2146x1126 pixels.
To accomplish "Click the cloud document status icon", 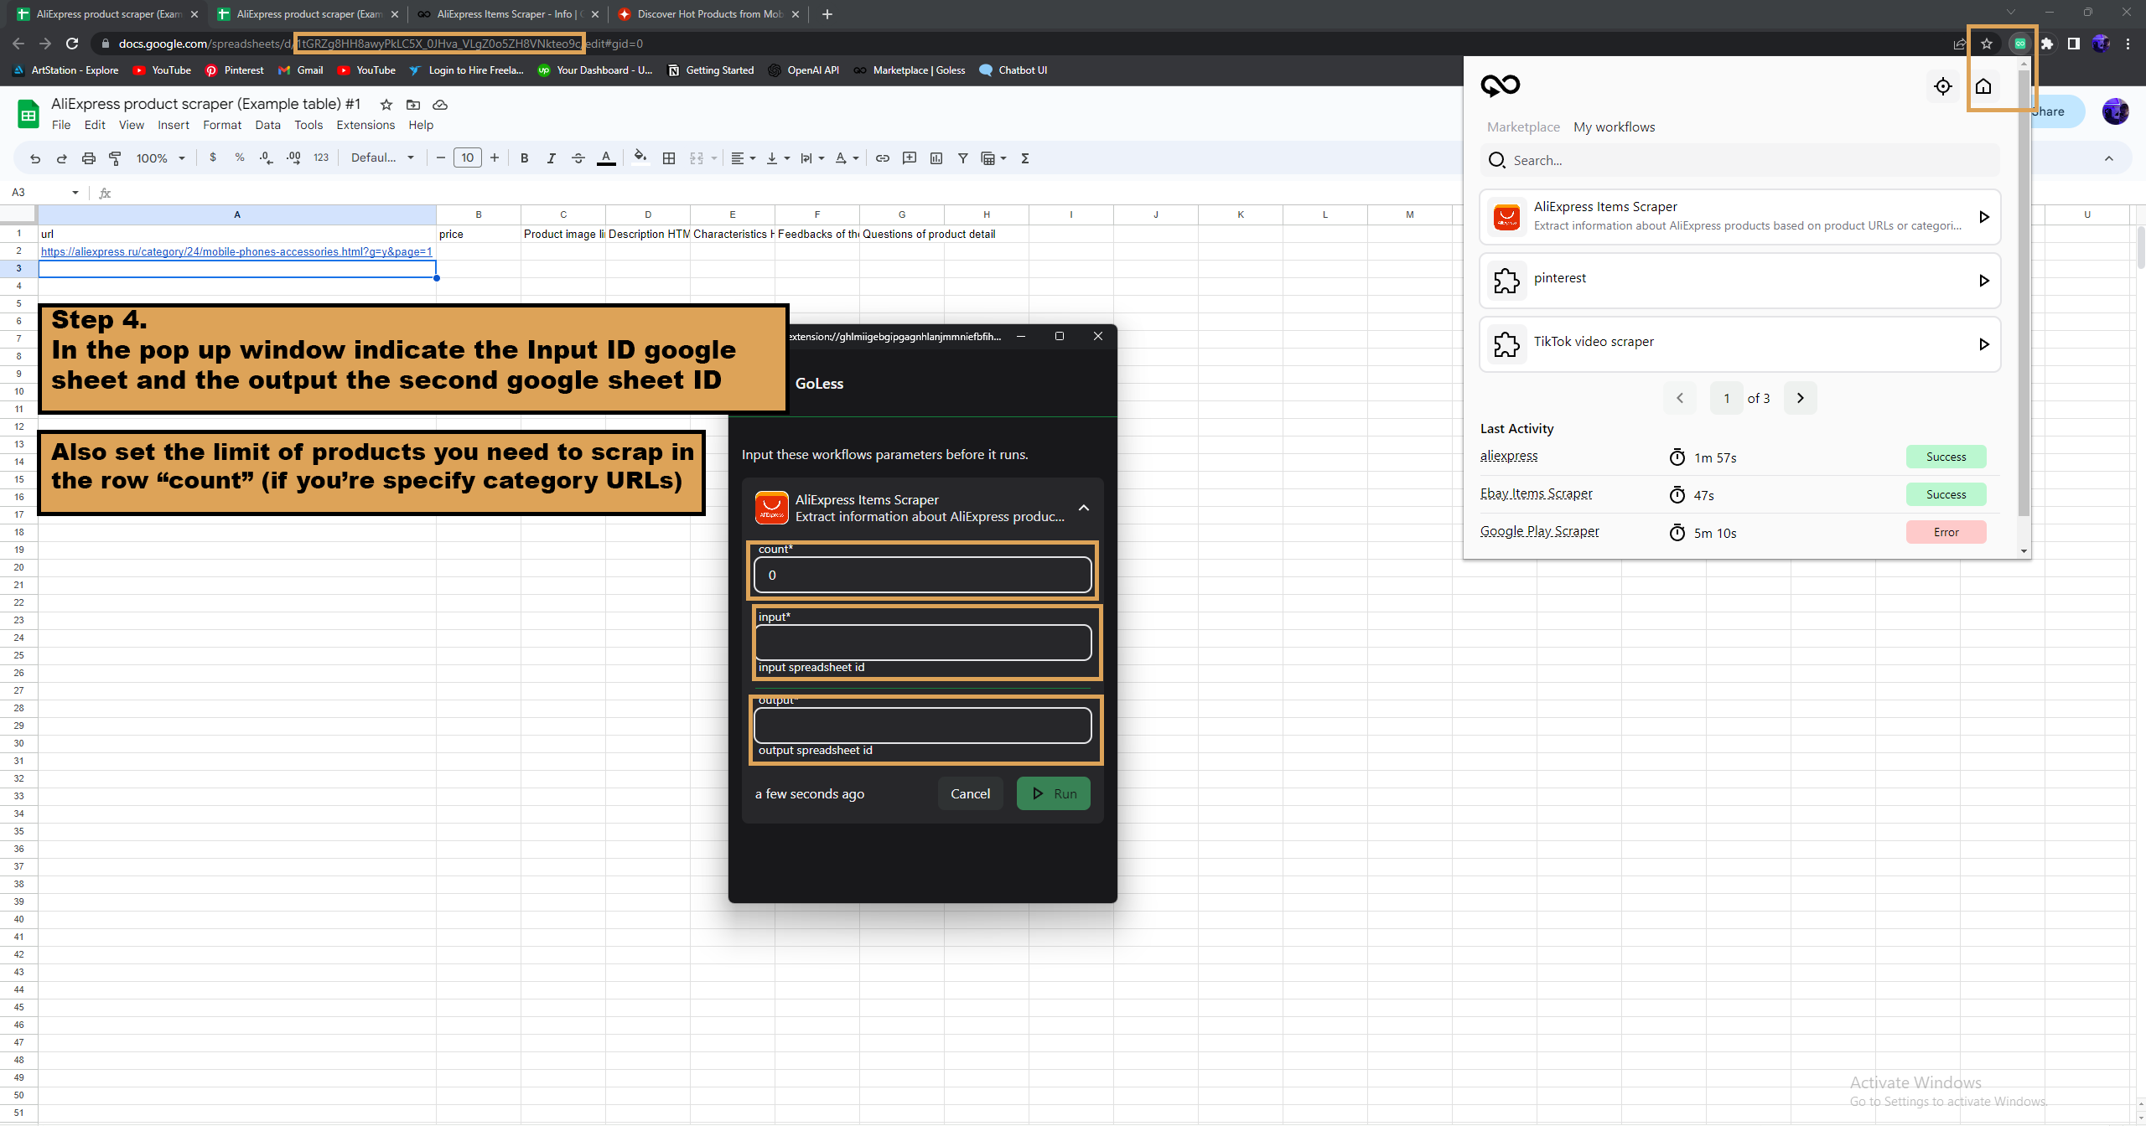I will coord(440,105).
